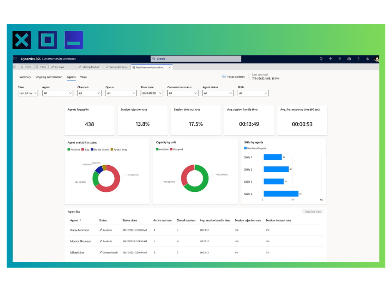Viewport: 392px width, 283px height.
Task: Click the lightbulb icon in top bar
Action: pyautogui.click(x=321, y=59)
